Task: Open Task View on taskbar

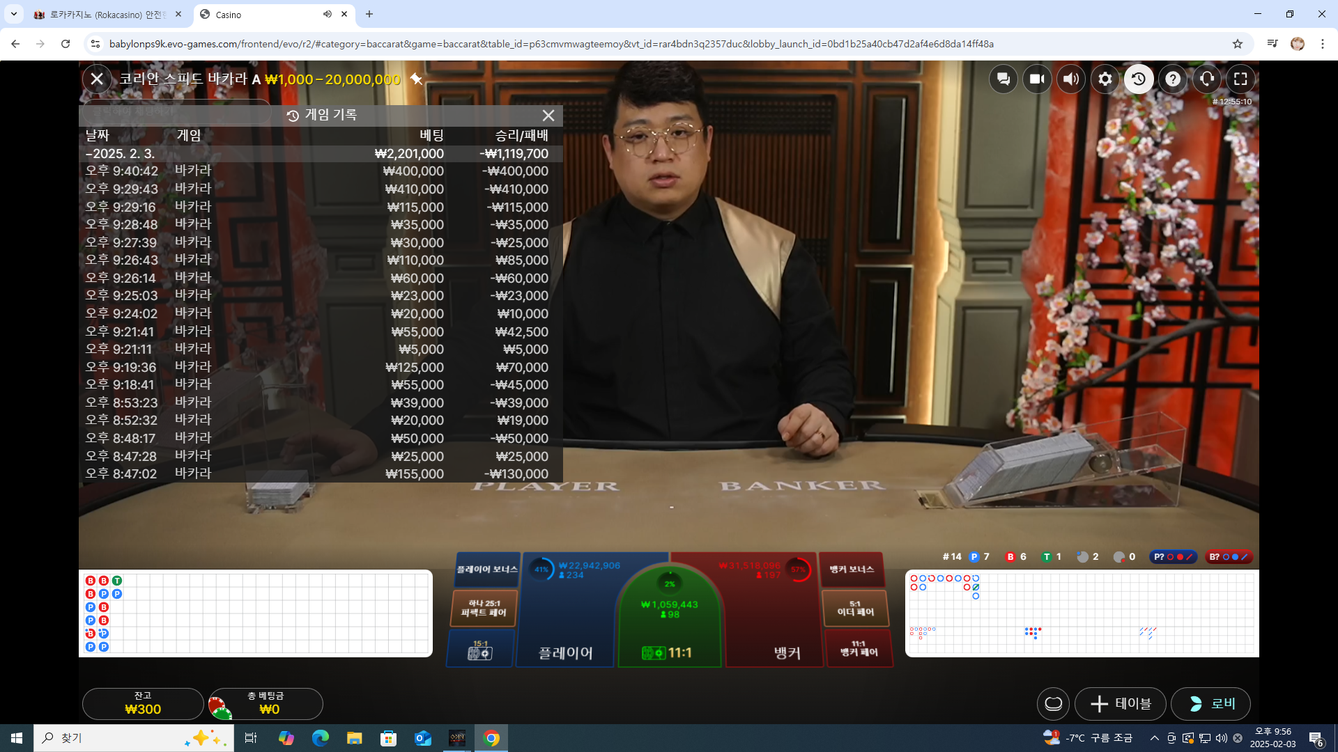Action: 251,738
